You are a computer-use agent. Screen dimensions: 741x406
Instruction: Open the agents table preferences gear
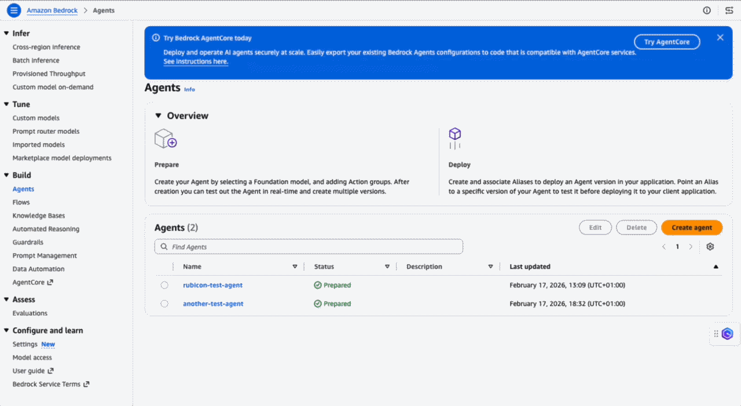710,247
